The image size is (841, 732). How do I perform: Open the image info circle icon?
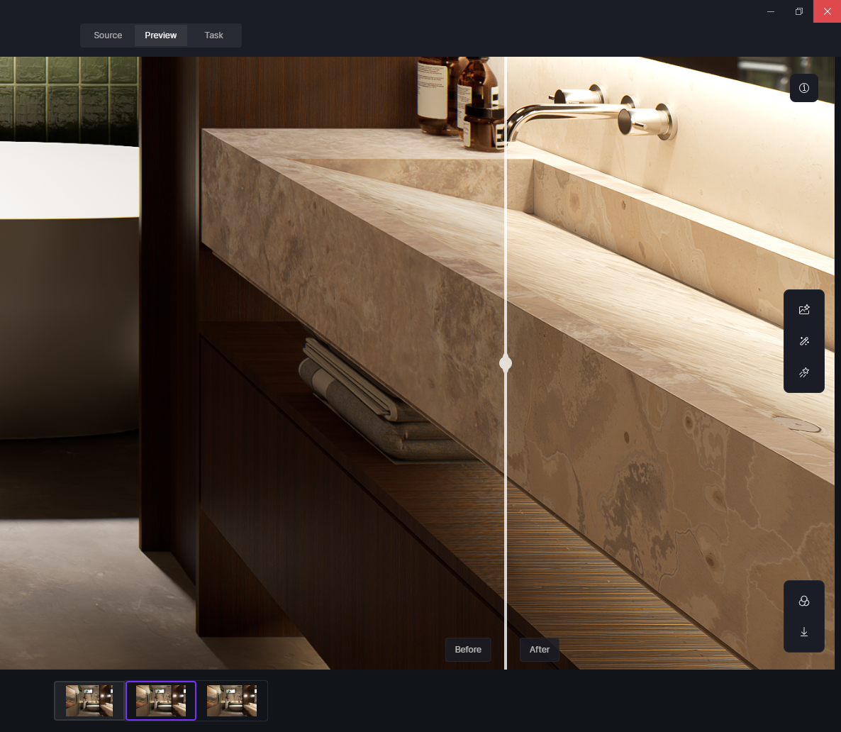click(x=804, y=88)
